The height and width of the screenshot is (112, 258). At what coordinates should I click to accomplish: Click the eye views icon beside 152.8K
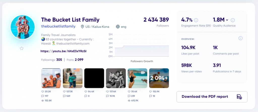click(43, 100)
